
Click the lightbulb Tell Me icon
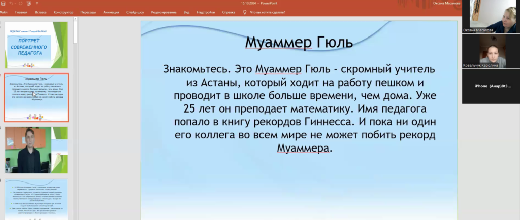[x=245, y=12]
